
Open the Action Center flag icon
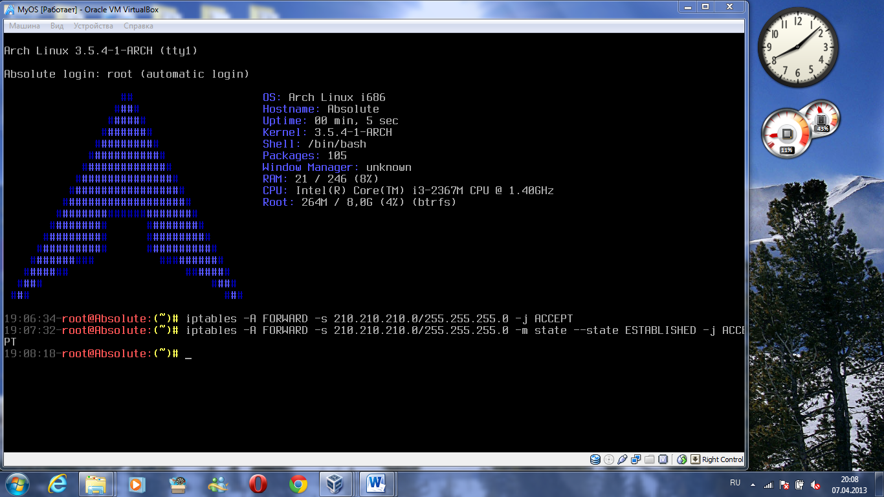pyautogui.click(x=784, y=484)
